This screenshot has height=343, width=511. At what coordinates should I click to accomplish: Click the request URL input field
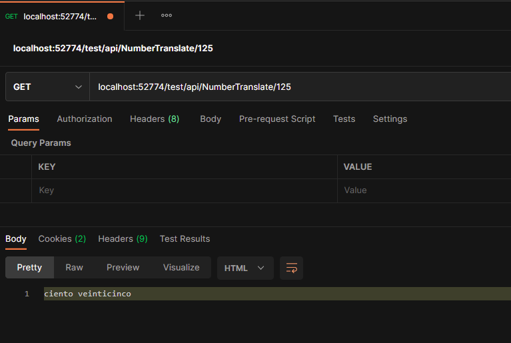click(x=300, y=87)
